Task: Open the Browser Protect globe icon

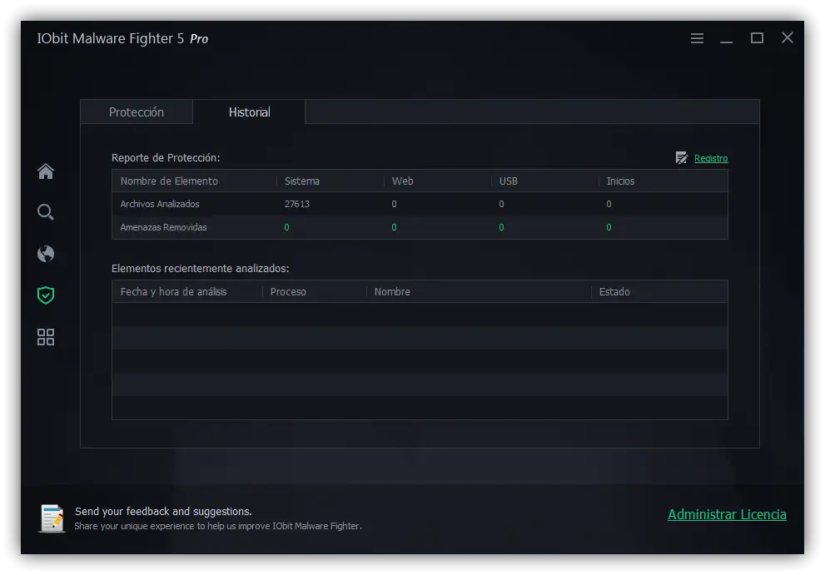Action: coord(46,254)
